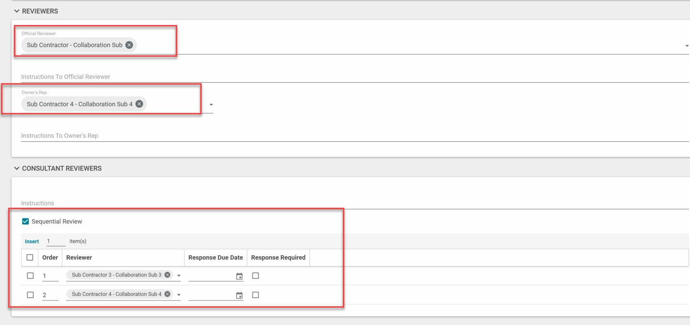Check Response Required for order 2 reviewer

tap(255, 295)
